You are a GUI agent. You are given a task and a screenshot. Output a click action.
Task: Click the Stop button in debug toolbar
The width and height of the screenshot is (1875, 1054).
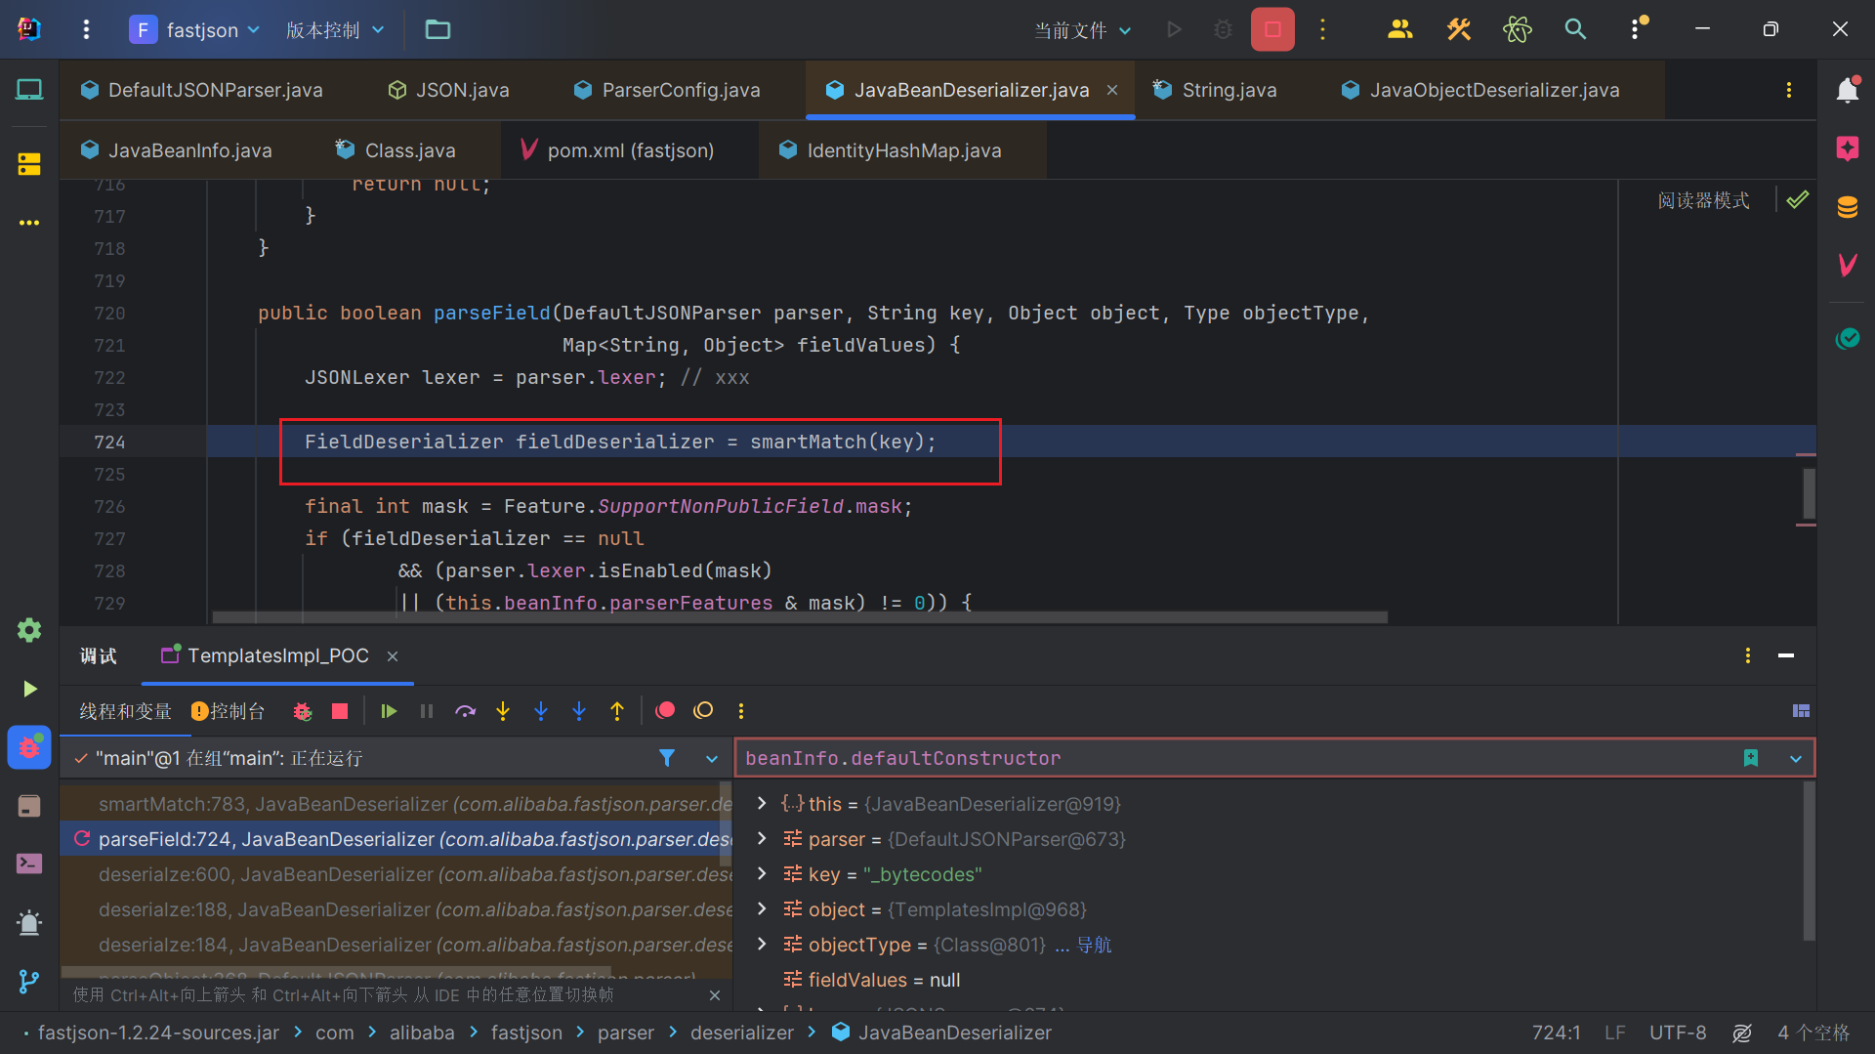click(x=340, y=711)
